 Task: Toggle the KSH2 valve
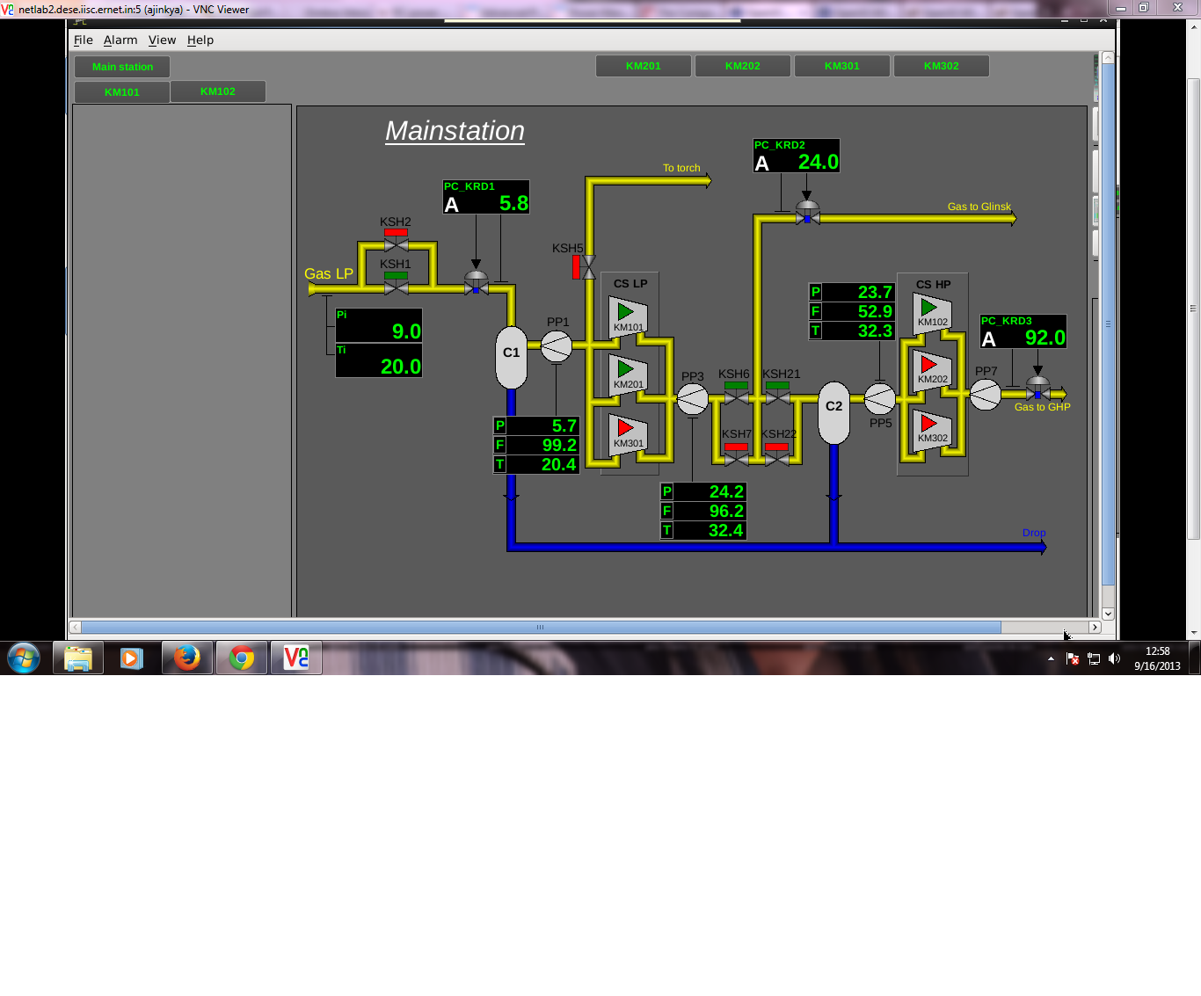tap(396, 243)
